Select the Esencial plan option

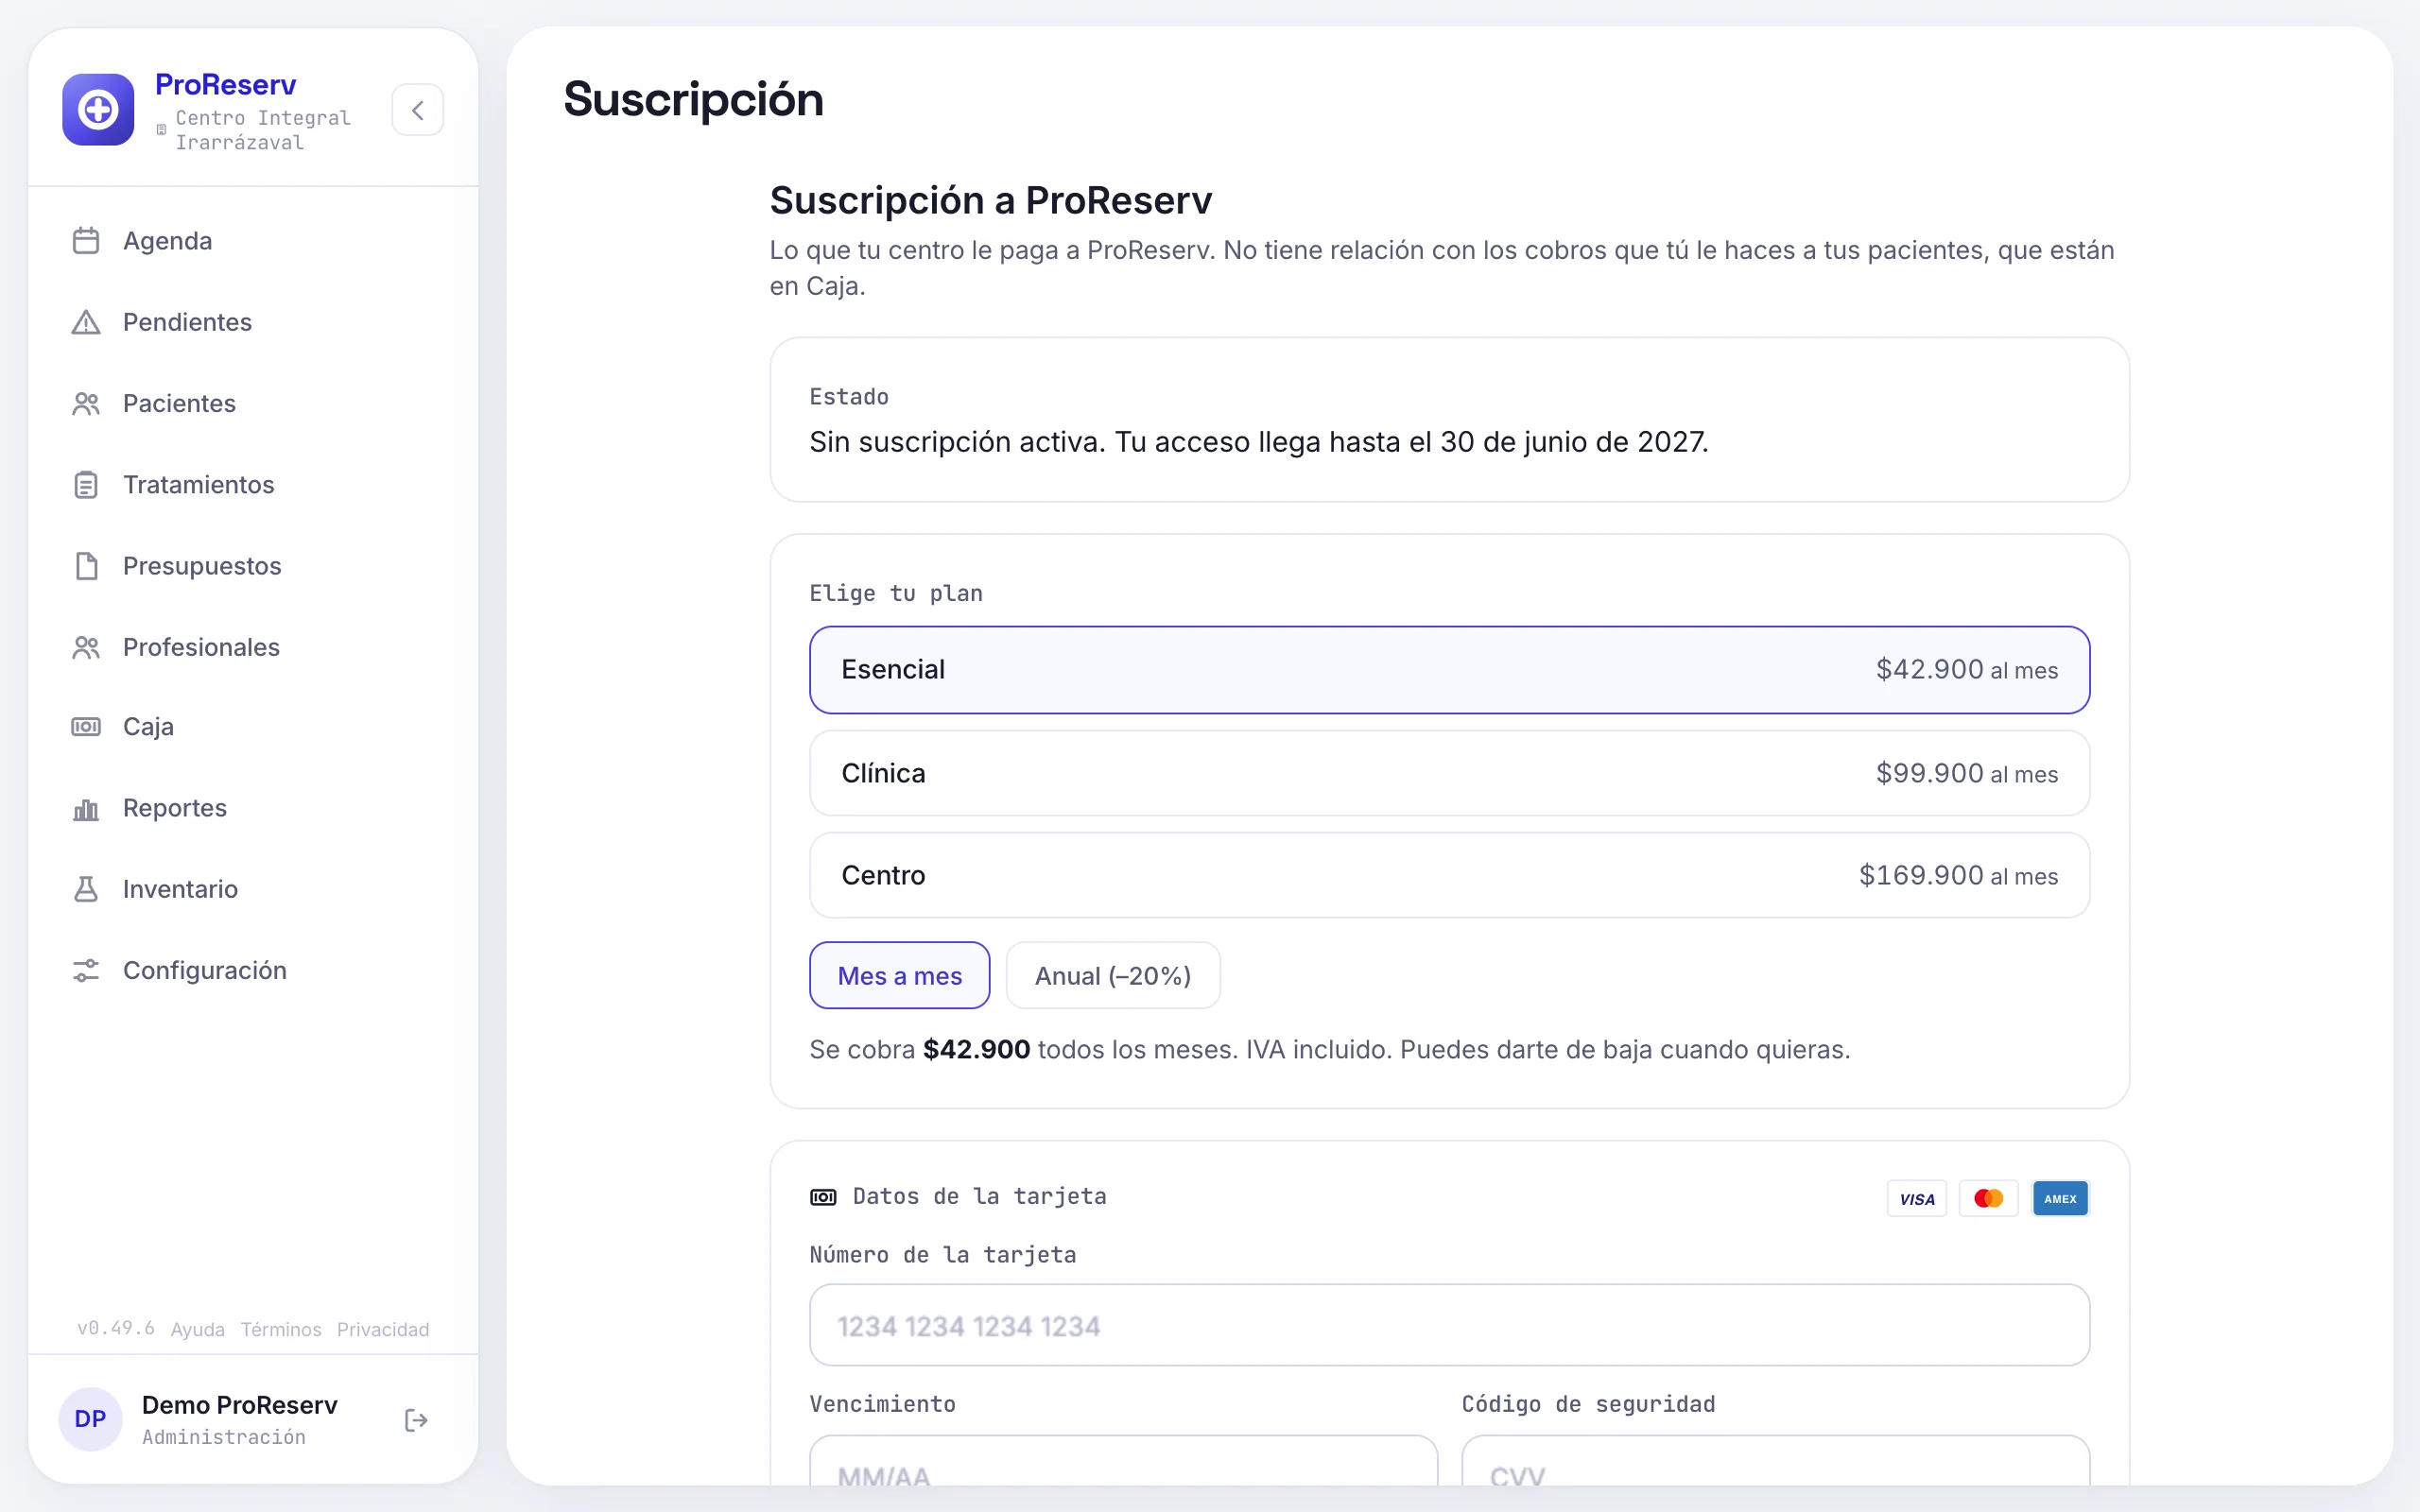pyautogui.click(x=1449, y=670)
